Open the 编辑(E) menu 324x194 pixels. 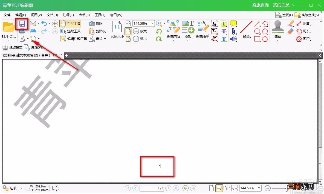[21, 15]
